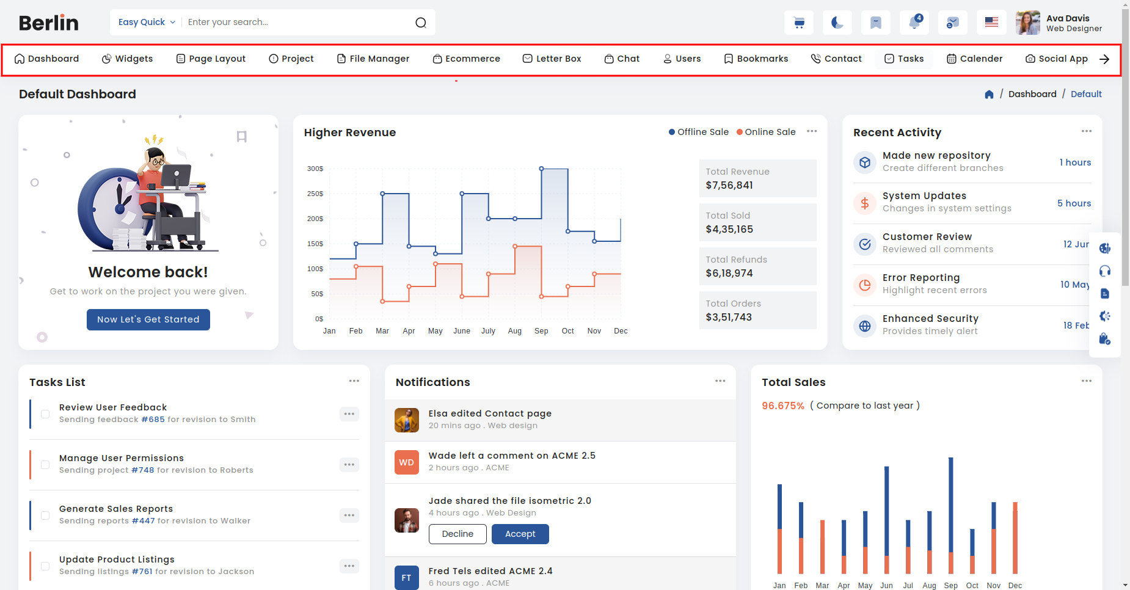Bookmark the Welcome back card

coord(242,136)
